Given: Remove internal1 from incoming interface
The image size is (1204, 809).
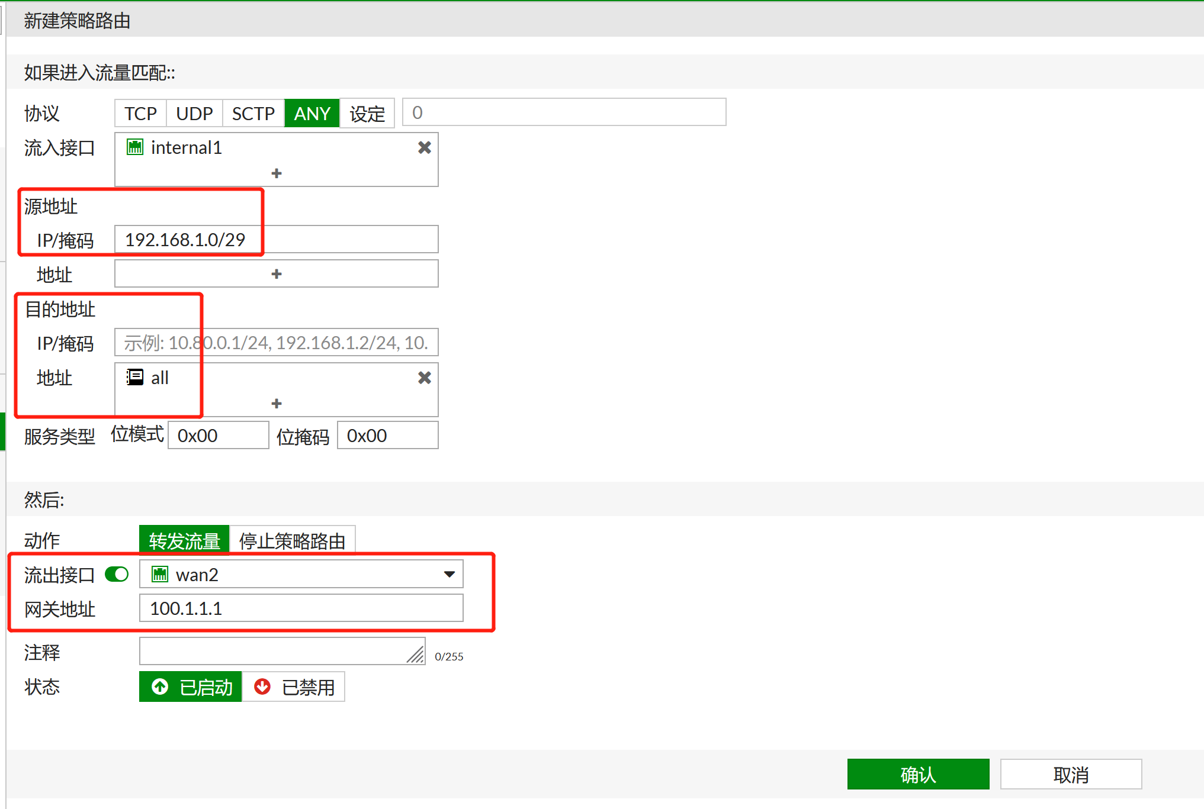Looking at the screenshot, I should pos(424,147).
